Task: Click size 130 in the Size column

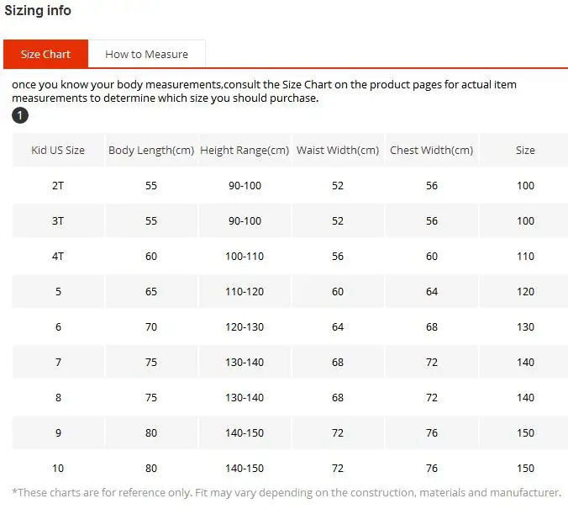Action: (525, 327)
